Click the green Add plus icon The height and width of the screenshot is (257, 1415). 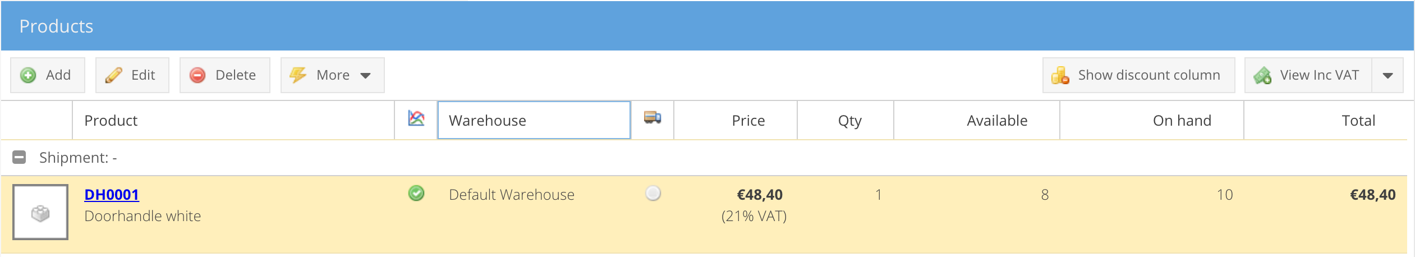coord(28,75)
